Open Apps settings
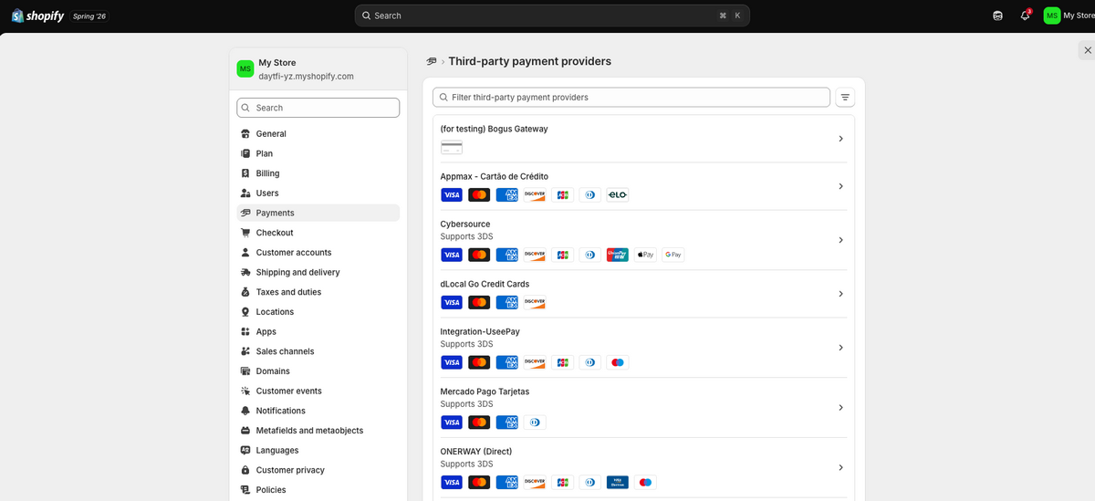Viewport: 1095px width, 501px height. [318, 331]
